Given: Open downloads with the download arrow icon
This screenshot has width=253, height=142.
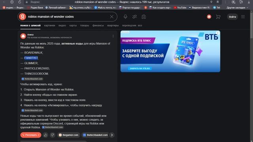Looking at the screenshot, I should [x=249, y=2].
